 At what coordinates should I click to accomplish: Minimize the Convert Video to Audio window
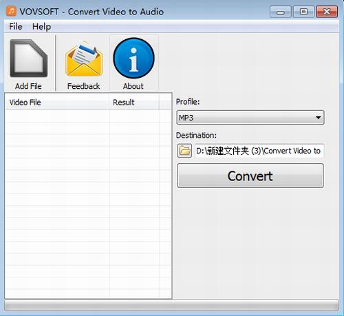(x=281, y=12)
